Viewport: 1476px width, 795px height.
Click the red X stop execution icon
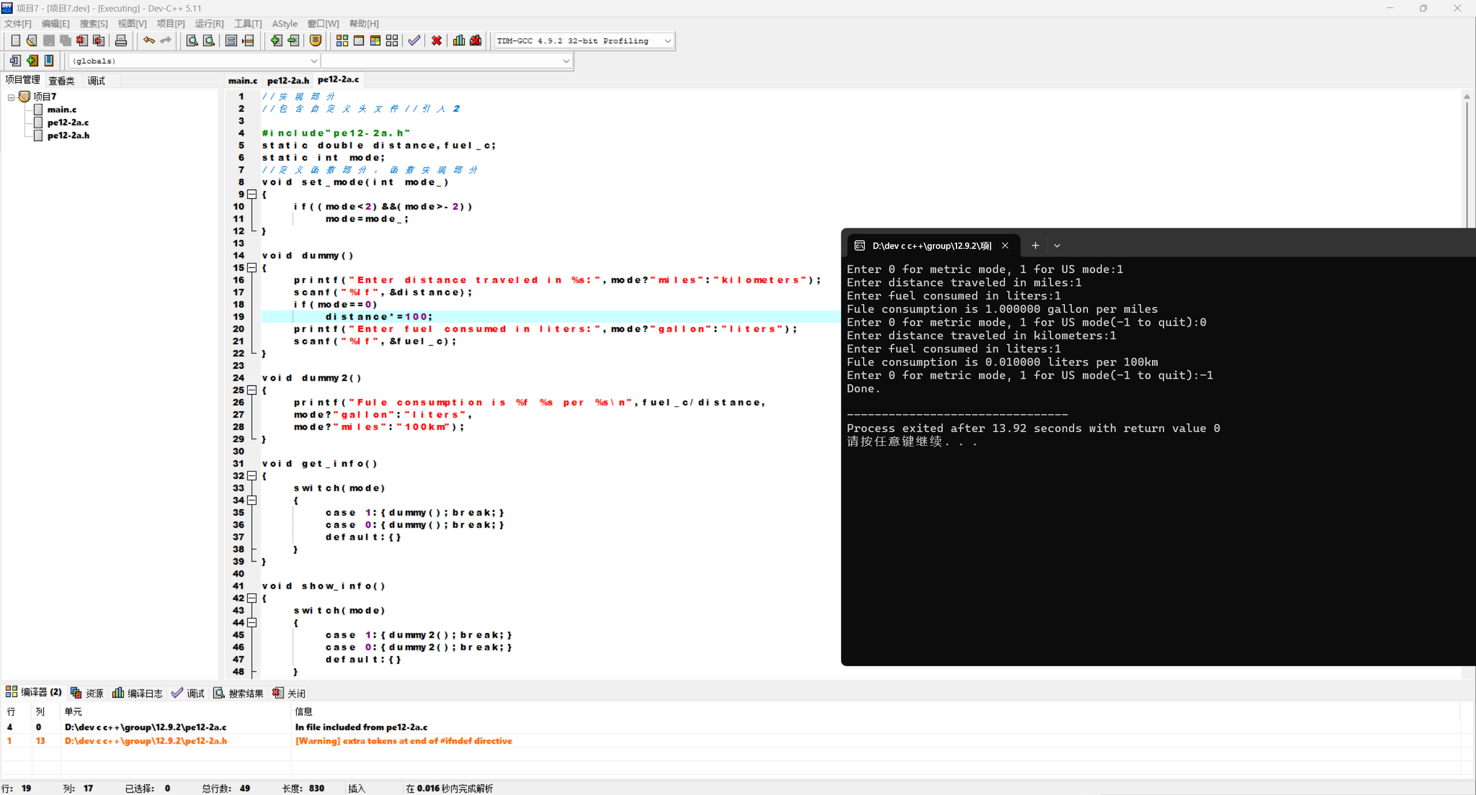tap(436, 40)
